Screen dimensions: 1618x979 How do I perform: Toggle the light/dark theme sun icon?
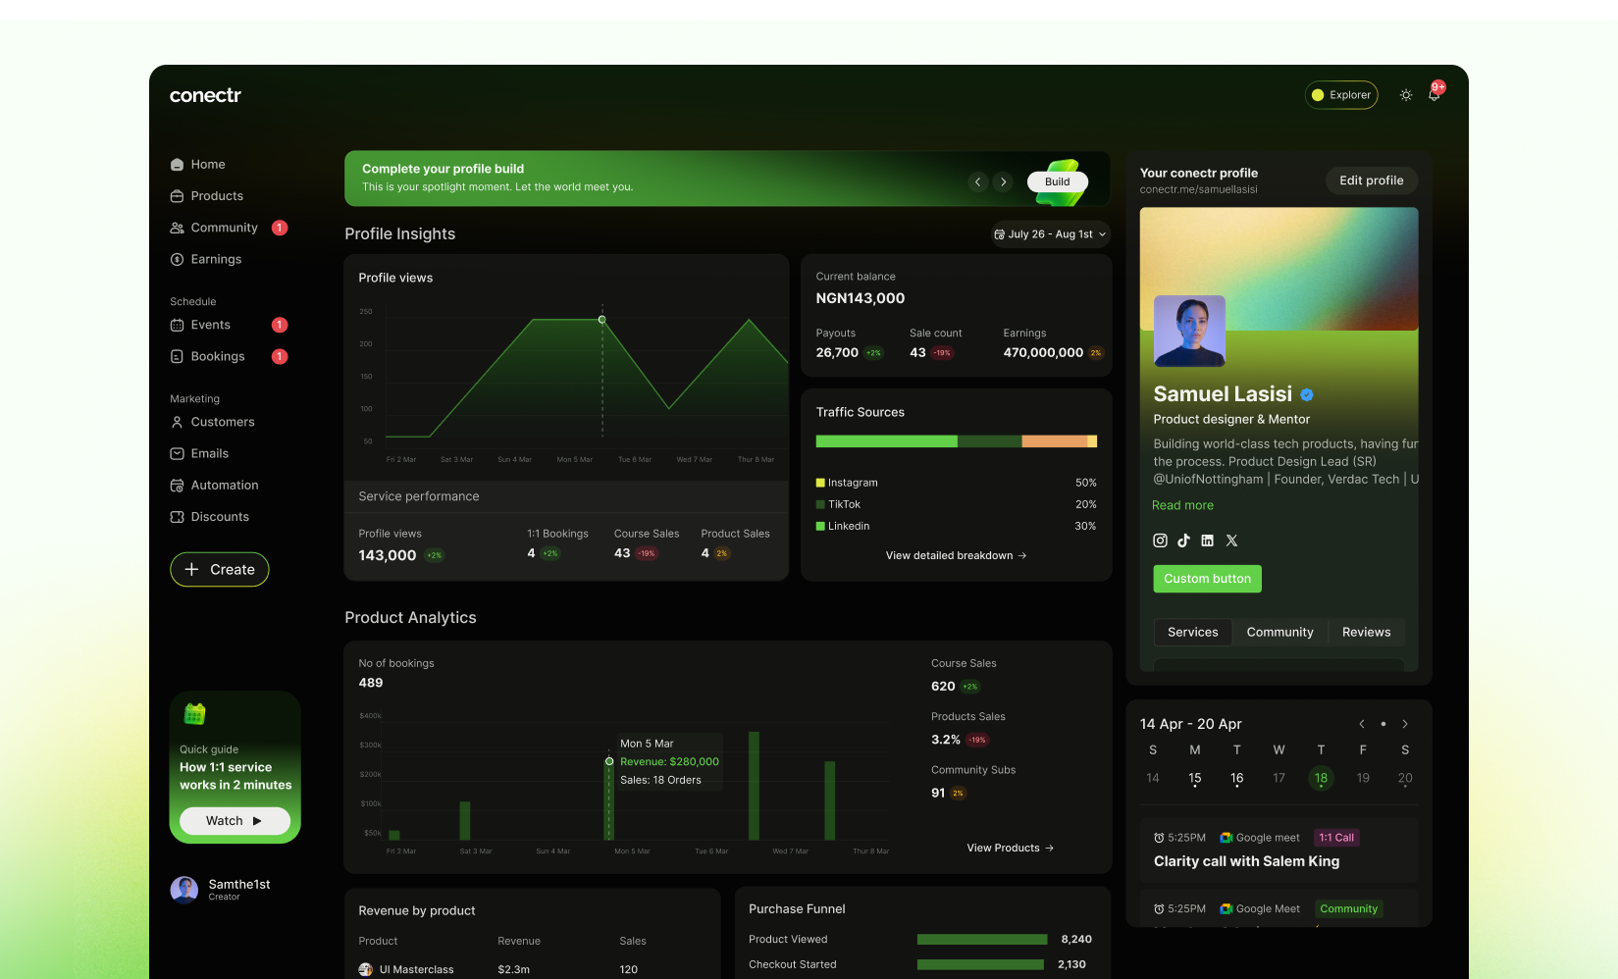(x=1406, y=95)
